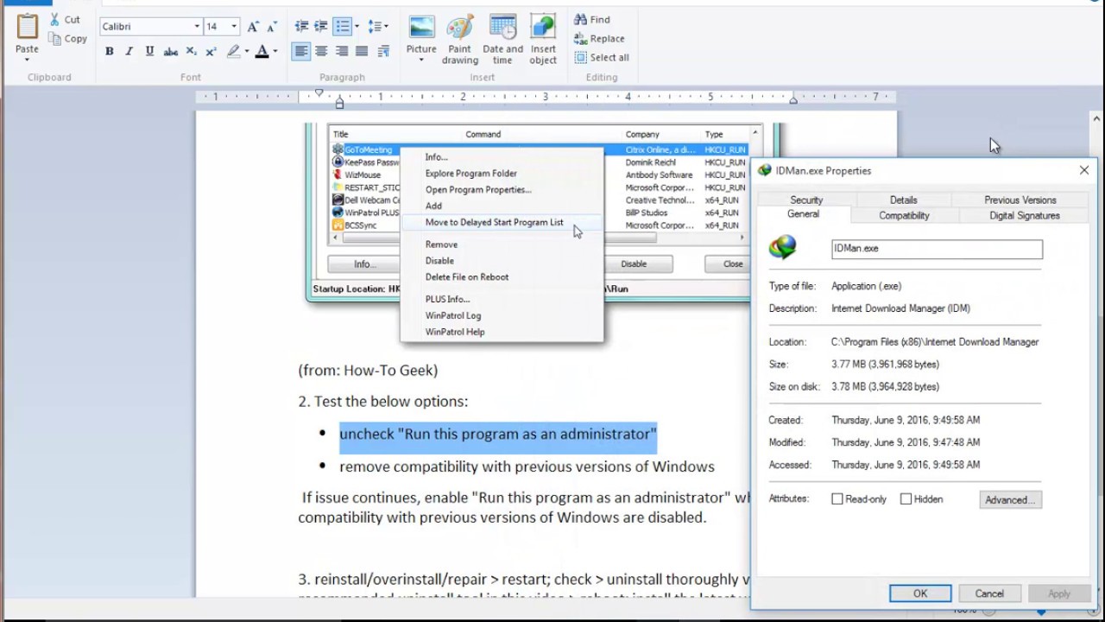This screenshot has width=1105, height=622.
Task: Grow the font size
Action: click(253, 27)
